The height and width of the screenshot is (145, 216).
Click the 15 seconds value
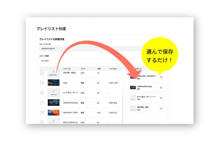[x=98, y=73]
